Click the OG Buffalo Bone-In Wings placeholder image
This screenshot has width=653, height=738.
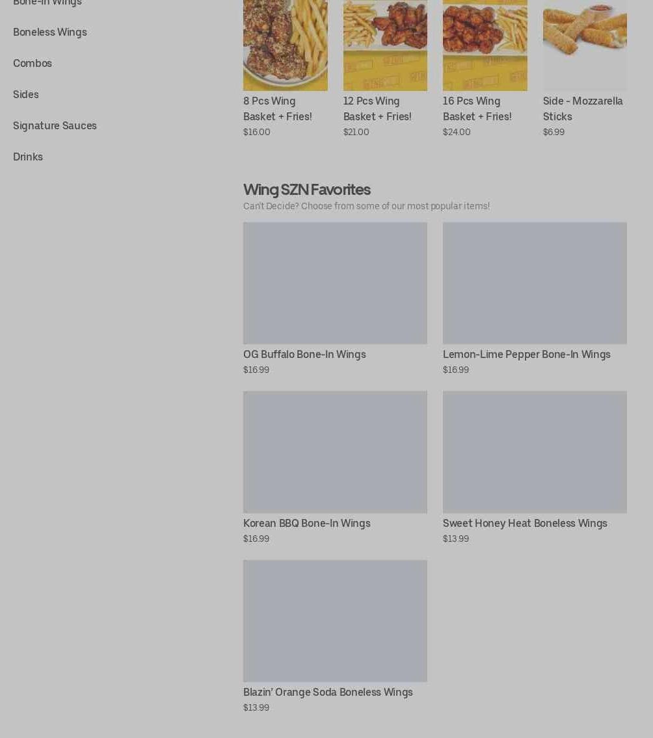tap(335, 283)
